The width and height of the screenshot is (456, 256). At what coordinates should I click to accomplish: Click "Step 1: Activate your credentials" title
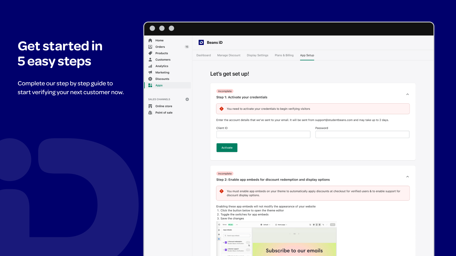tap(242, 97)
